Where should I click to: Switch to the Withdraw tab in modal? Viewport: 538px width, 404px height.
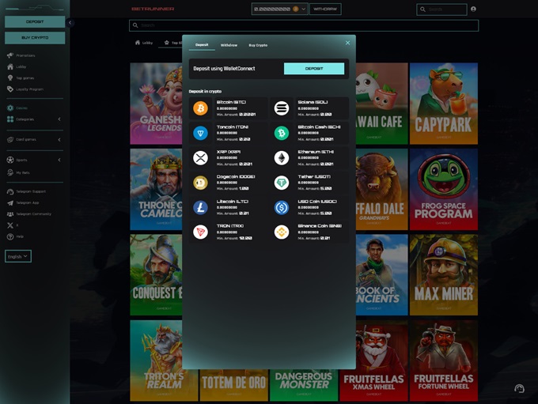tap(229, 45)
